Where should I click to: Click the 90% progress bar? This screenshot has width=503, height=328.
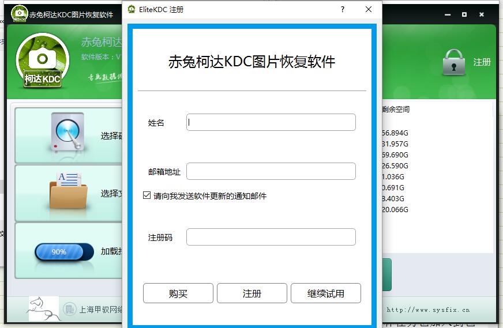(64, 252)
